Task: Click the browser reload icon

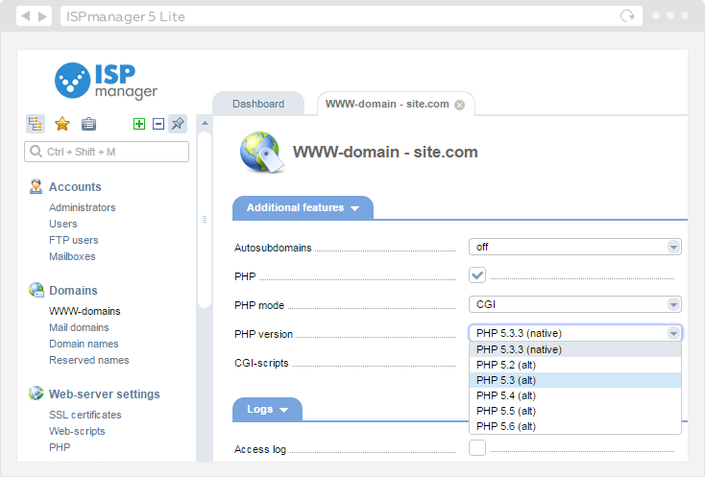Action: pyautogui.click(x=628, y=16)
